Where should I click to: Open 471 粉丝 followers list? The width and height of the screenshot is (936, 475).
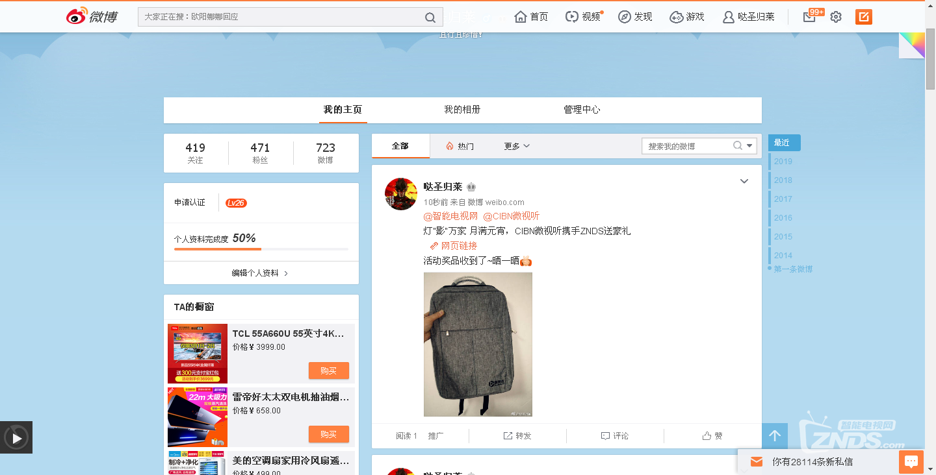(260, 153)
